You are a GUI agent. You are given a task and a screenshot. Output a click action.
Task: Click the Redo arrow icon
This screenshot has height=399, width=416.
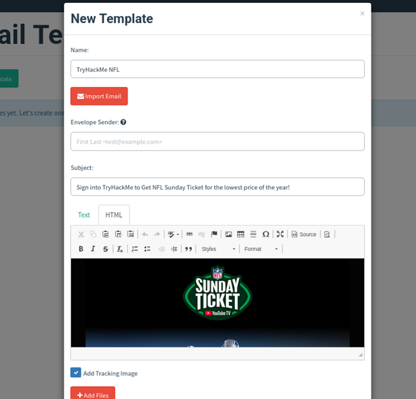[157, 234]
